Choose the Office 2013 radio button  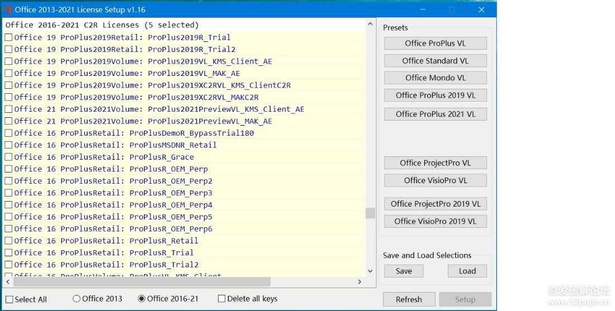[77, 299]
